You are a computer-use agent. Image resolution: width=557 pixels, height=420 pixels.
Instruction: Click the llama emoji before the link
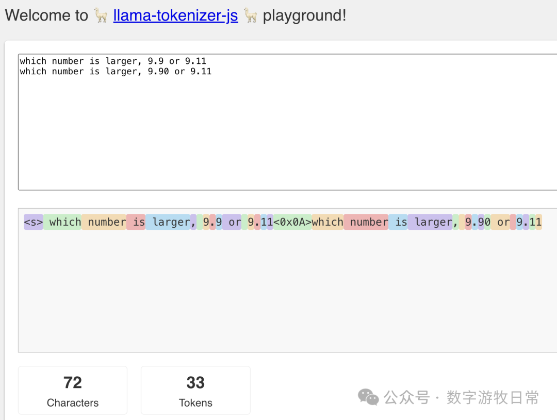(101, 15)
